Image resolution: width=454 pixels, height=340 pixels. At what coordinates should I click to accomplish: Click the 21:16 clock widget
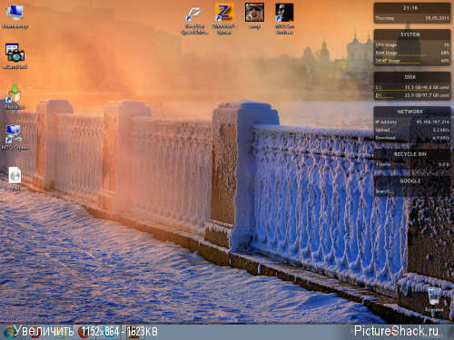point(410,8)
